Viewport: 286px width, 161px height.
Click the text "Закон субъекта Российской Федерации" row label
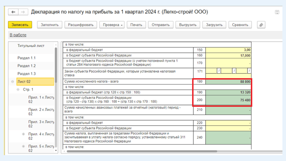tap(120, 73)
